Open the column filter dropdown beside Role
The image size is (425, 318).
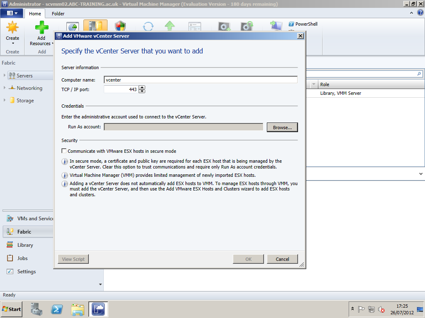[314, 84]
